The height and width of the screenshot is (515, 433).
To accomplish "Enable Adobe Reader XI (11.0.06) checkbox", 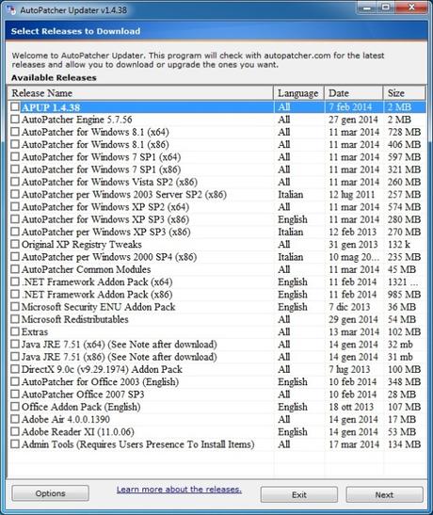I will pyautogui.click(x=15, y=431).
